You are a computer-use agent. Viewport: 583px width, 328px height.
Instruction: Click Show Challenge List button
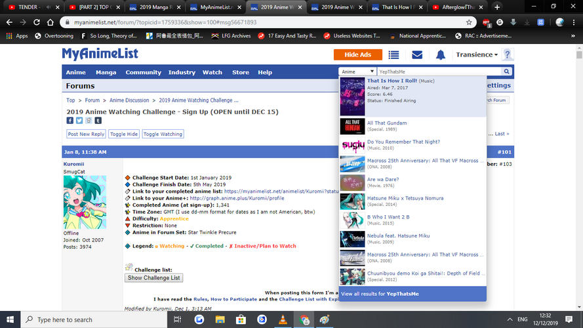point(153,277)
